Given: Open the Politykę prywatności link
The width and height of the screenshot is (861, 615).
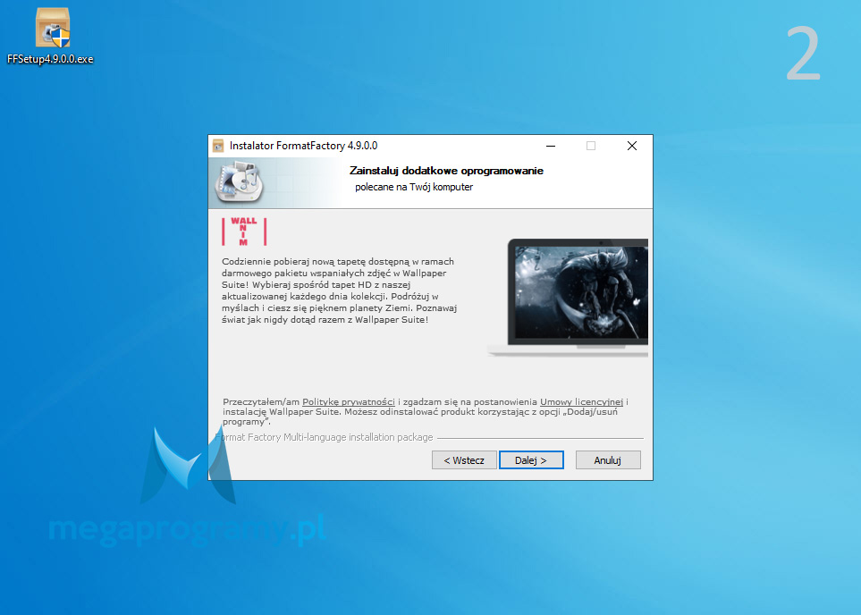Looking at the screenshot, I should coord(348,402).
